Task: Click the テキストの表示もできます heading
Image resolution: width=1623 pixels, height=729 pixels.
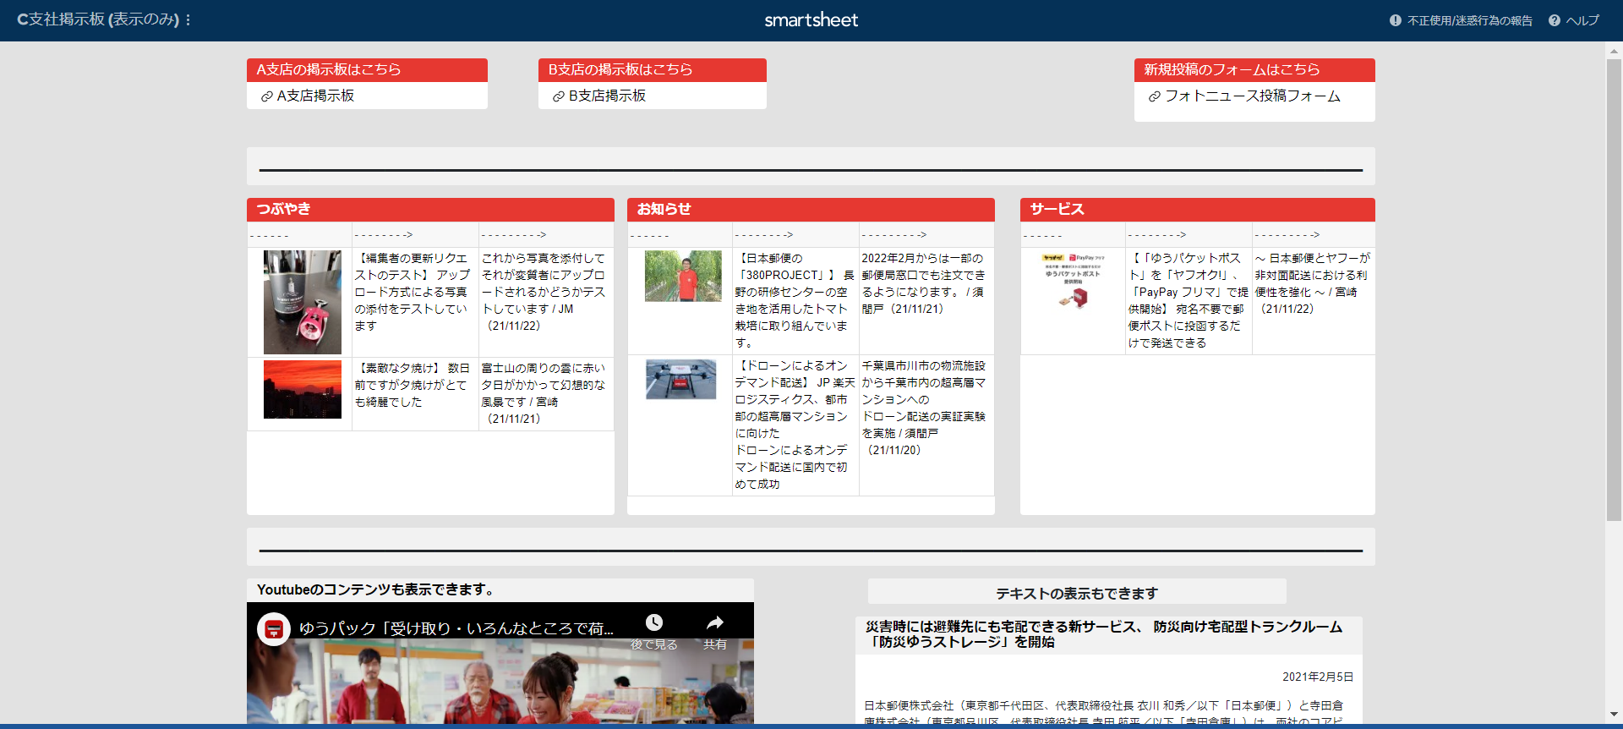Action: point(1077,594)
